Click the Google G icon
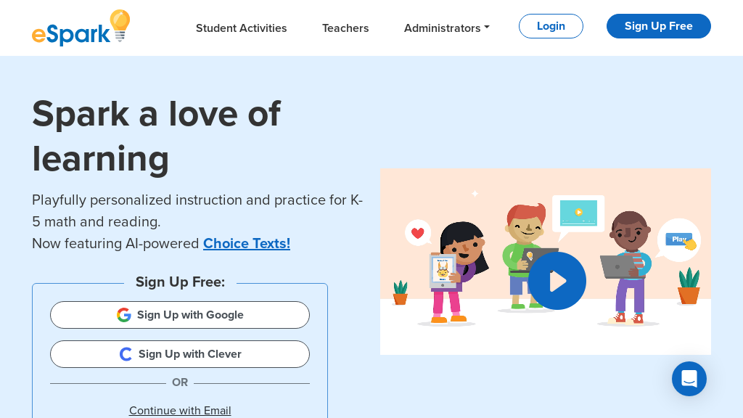Viewport: 743px width, 418px height. 124,315
